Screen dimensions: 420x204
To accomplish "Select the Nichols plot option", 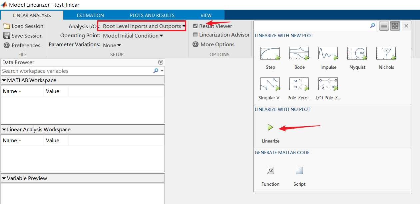I will (386, 53).
